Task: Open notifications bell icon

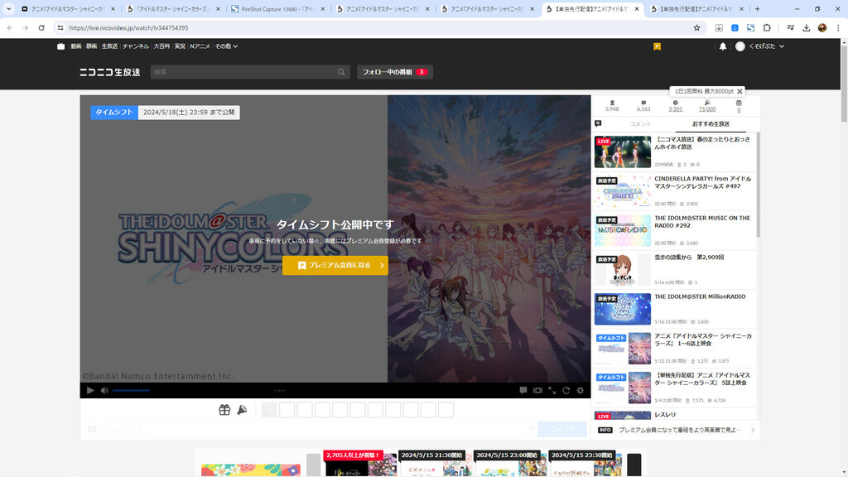Action: tap(723, 46)
